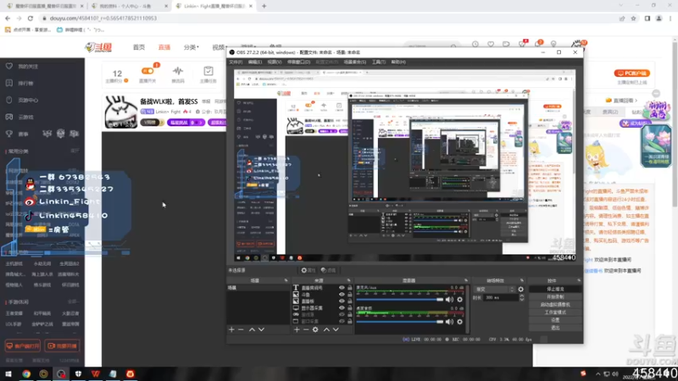Image resolution: width=678 pixels, height=381 pixels.
Task: Open source properties gear below Sources list
Action: [x=315, y=329]
